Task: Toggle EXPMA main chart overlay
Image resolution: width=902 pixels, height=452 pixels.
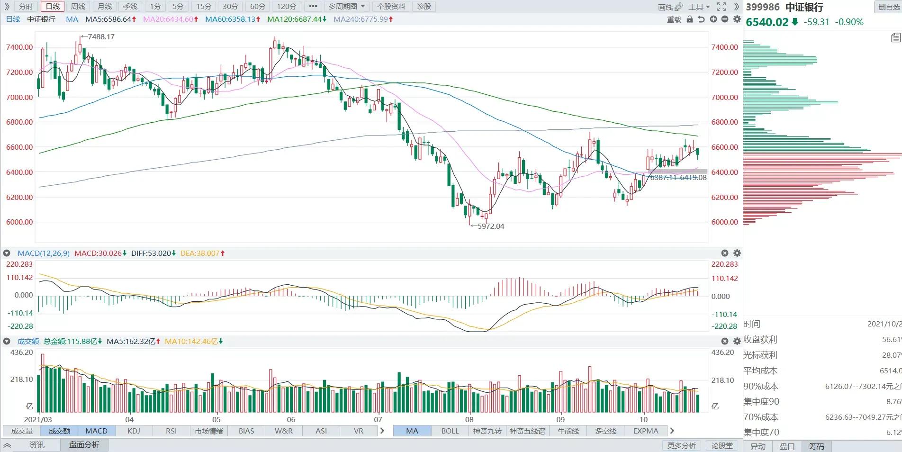Action: (x=646, y=431)
